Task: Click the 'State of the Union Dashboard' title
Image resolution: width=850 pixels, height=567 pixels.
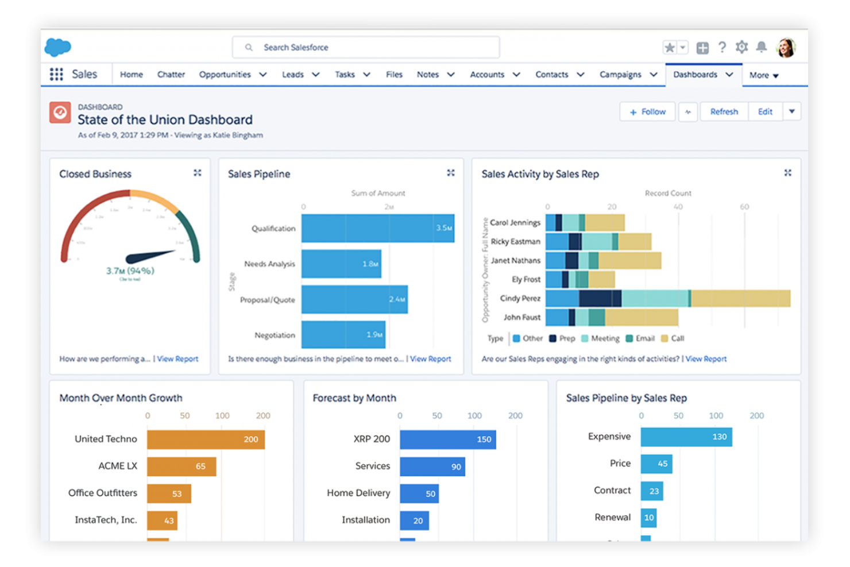Action: 165,119
